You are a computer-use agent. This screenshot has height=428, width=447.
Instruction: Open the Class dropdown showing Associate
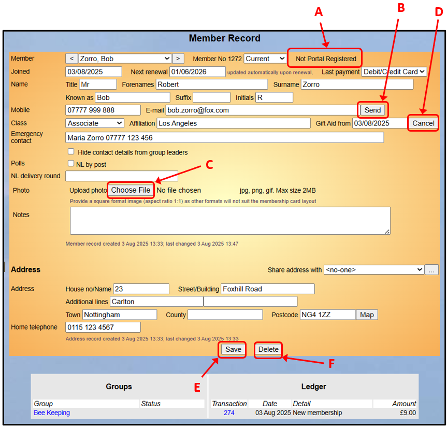(x=95, y=123)
